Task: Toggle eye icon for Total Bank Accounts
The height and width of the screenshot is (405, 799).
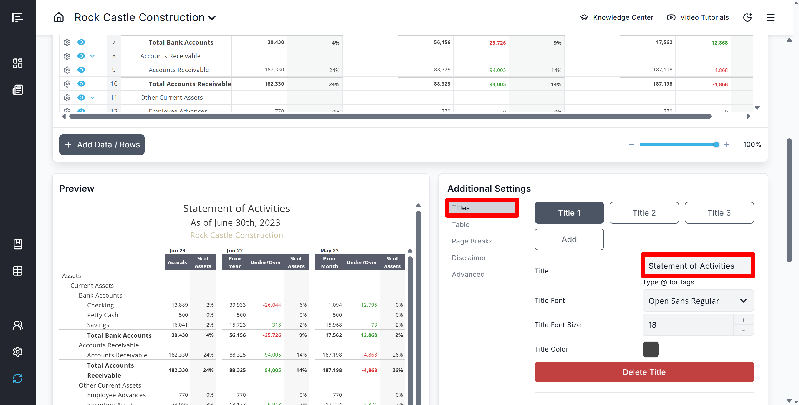Action: click(x=81, y=42)
